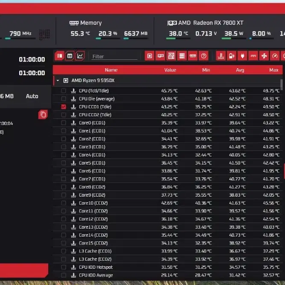Click the GPU 38.5 W power bar
Viewport: 285px width, 285px height.
point(234,38)
